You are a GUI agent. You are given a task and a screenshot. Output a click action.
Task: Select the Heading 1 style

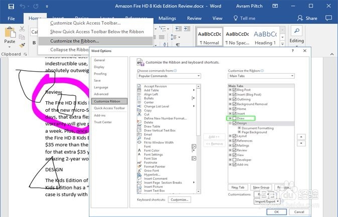coord(265,38)
